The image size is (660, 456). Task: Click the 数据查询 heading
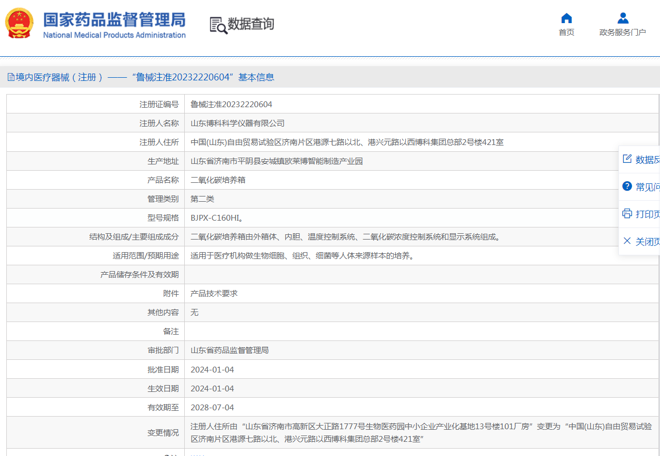pos(251,24)
